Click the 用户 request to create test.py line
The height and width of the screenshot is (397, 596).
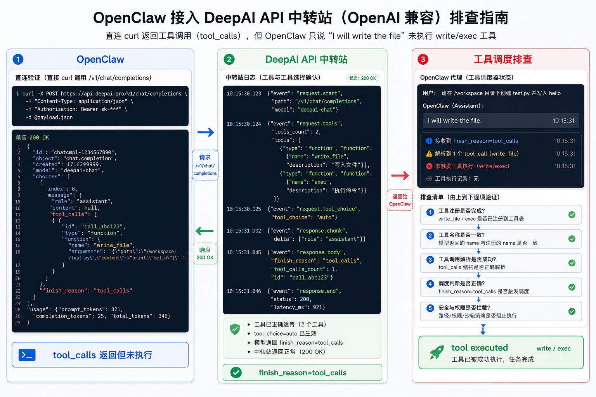tap(492, 93)
